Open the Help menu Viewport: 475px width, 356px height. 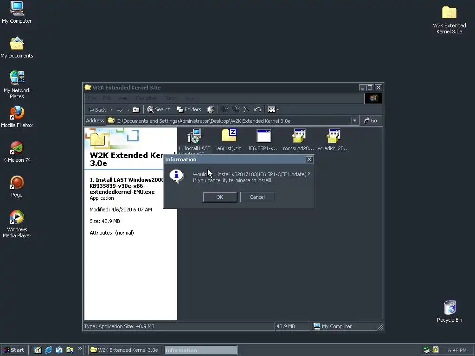pos(188,98)
